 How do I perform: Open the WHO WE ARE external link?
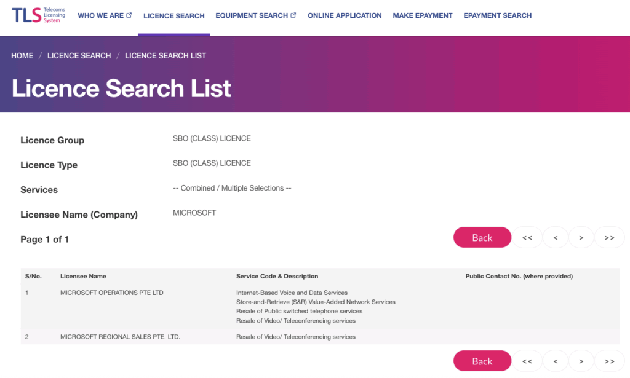(104, 15)
